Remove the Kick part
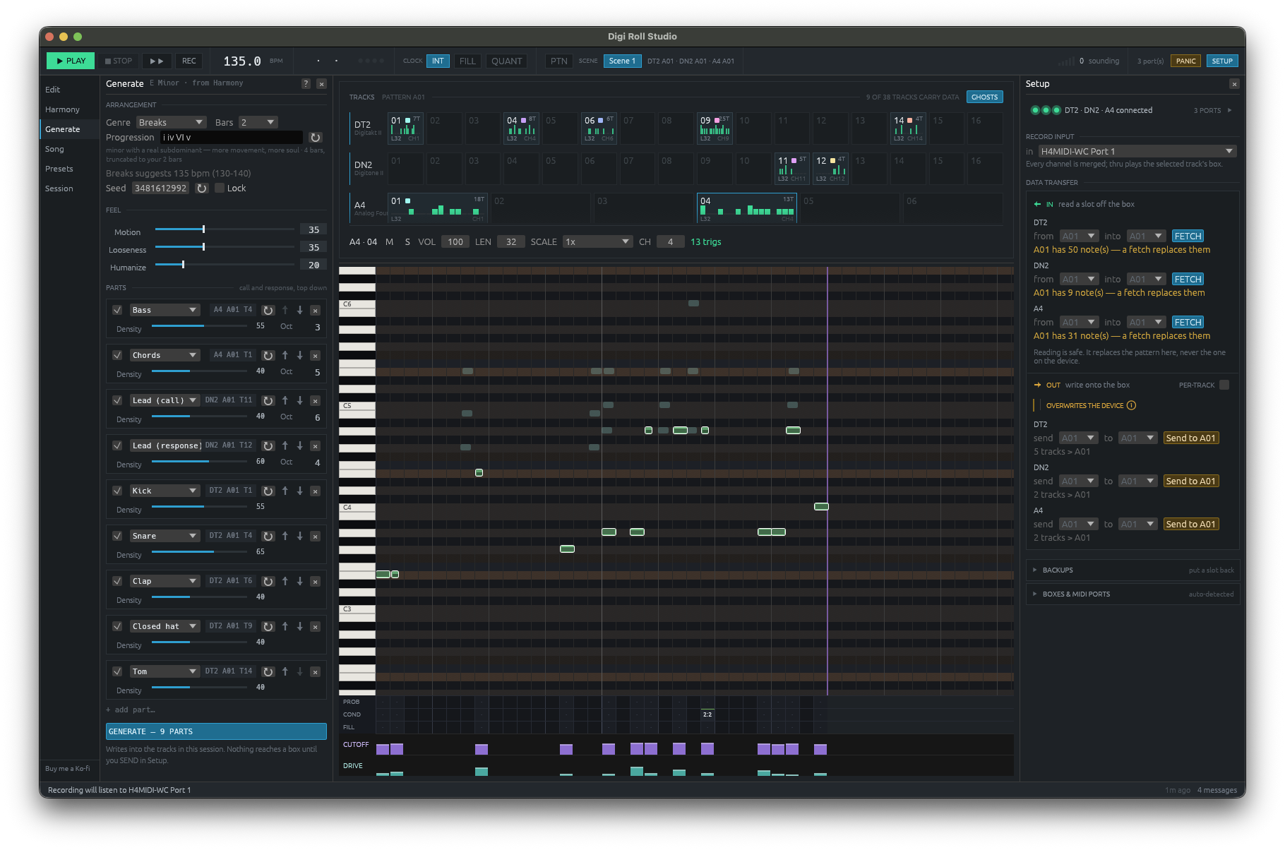Viewport: 1285px width, 850px height. pos(316,491)
